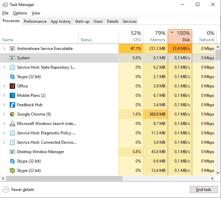Open the Details tab
The height and width of the screenshot is (198, 221).
[x=113, y=21]
